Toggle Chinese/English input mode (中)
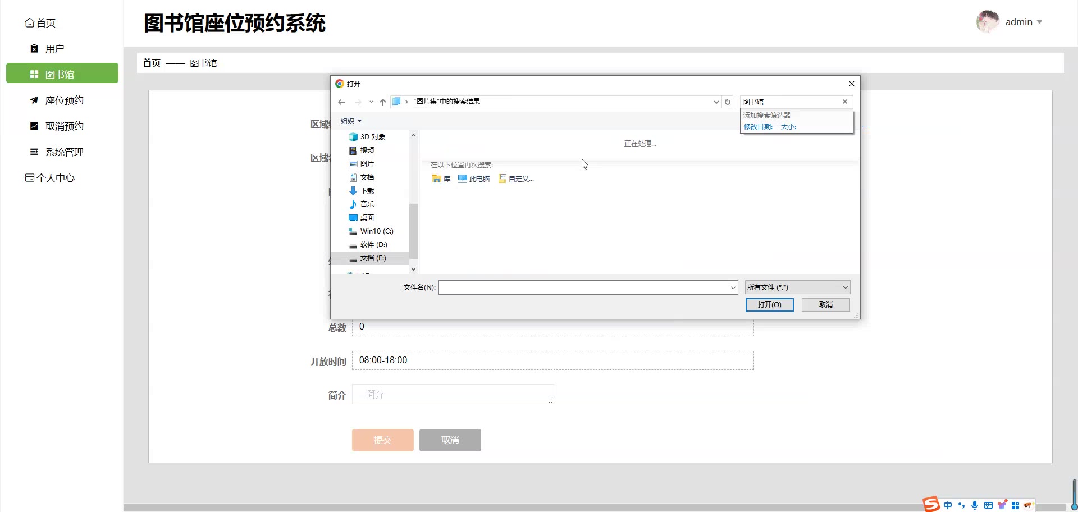Screen dimensions: 1078x512 948,505
